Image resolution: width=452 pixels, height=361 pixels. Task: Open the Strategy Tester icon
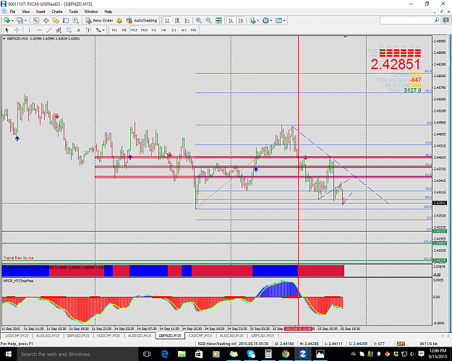pos(75,20)
